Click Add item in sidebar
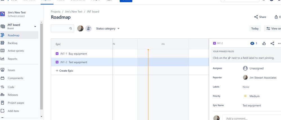 pos(13,111)
